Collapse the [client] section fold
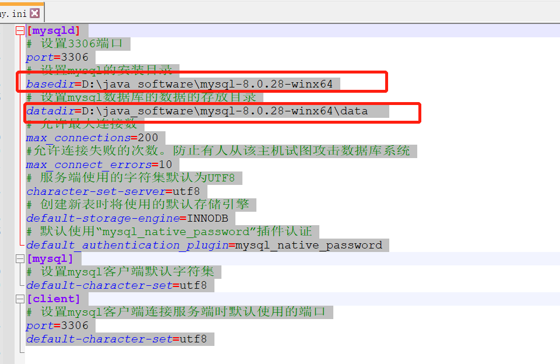560x364 pixels. pyautogui.click(x=20, y=299)
